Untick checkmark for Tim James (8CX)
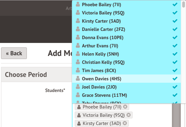This screenshot has height=127, width=186. (175, 70)
